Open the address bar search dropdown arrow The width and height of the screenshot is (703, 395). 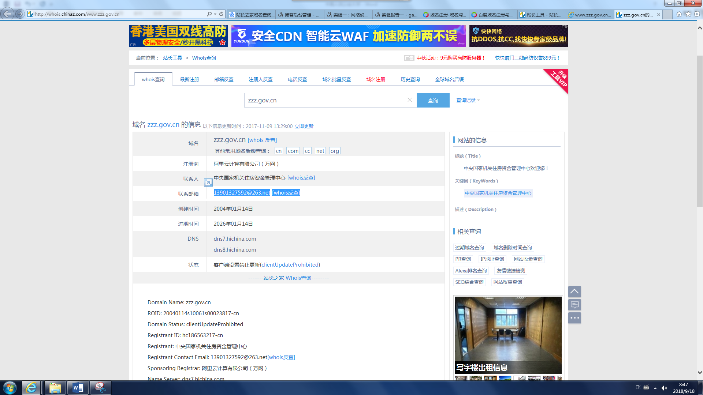(x=215, y=14)
